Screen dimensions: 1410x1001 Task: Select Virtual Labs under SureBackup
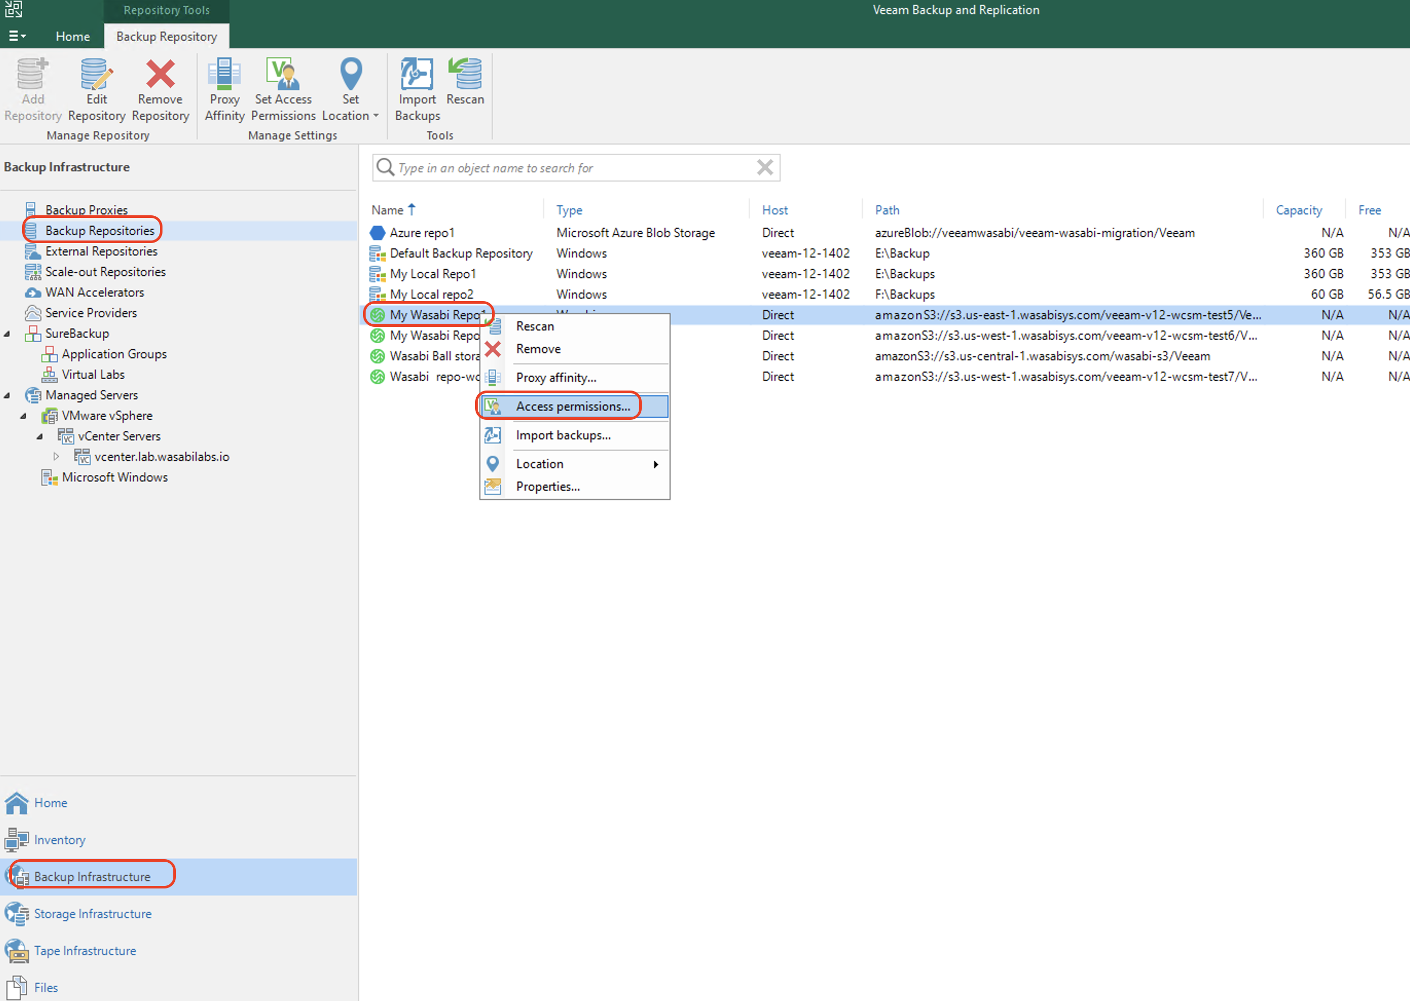click(93, 374)
